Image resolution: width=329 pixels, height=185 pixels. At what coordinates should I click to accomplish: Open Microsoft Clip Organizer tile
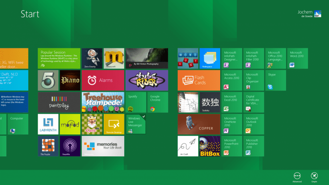[x=254, y=81]
